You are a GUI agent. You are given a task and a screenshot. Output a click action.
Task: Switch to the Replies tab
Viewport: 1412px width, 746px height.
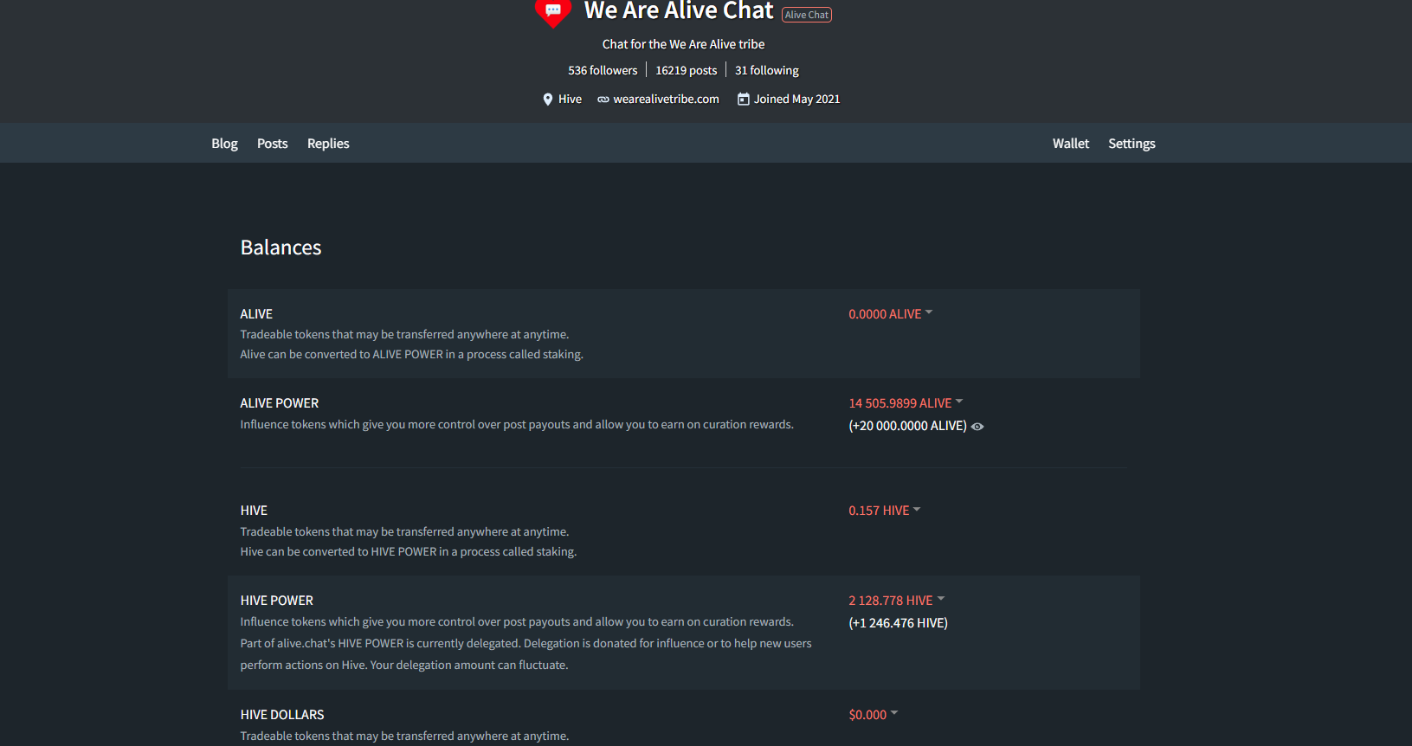[328, 144]
